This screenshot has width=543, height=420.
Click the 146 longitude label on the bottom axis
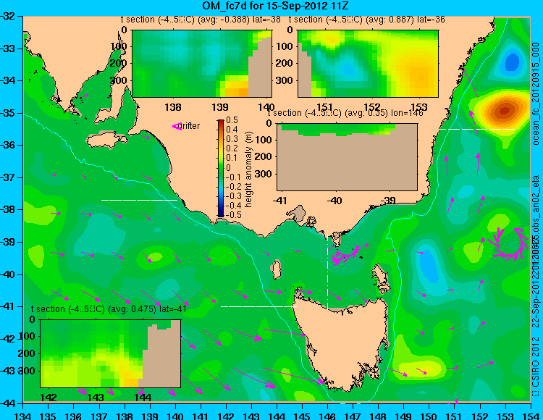327,415
